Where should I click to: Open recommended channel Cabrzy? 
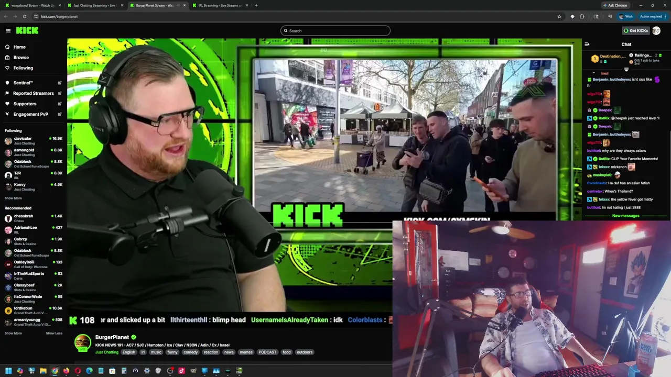pos(34,241)
